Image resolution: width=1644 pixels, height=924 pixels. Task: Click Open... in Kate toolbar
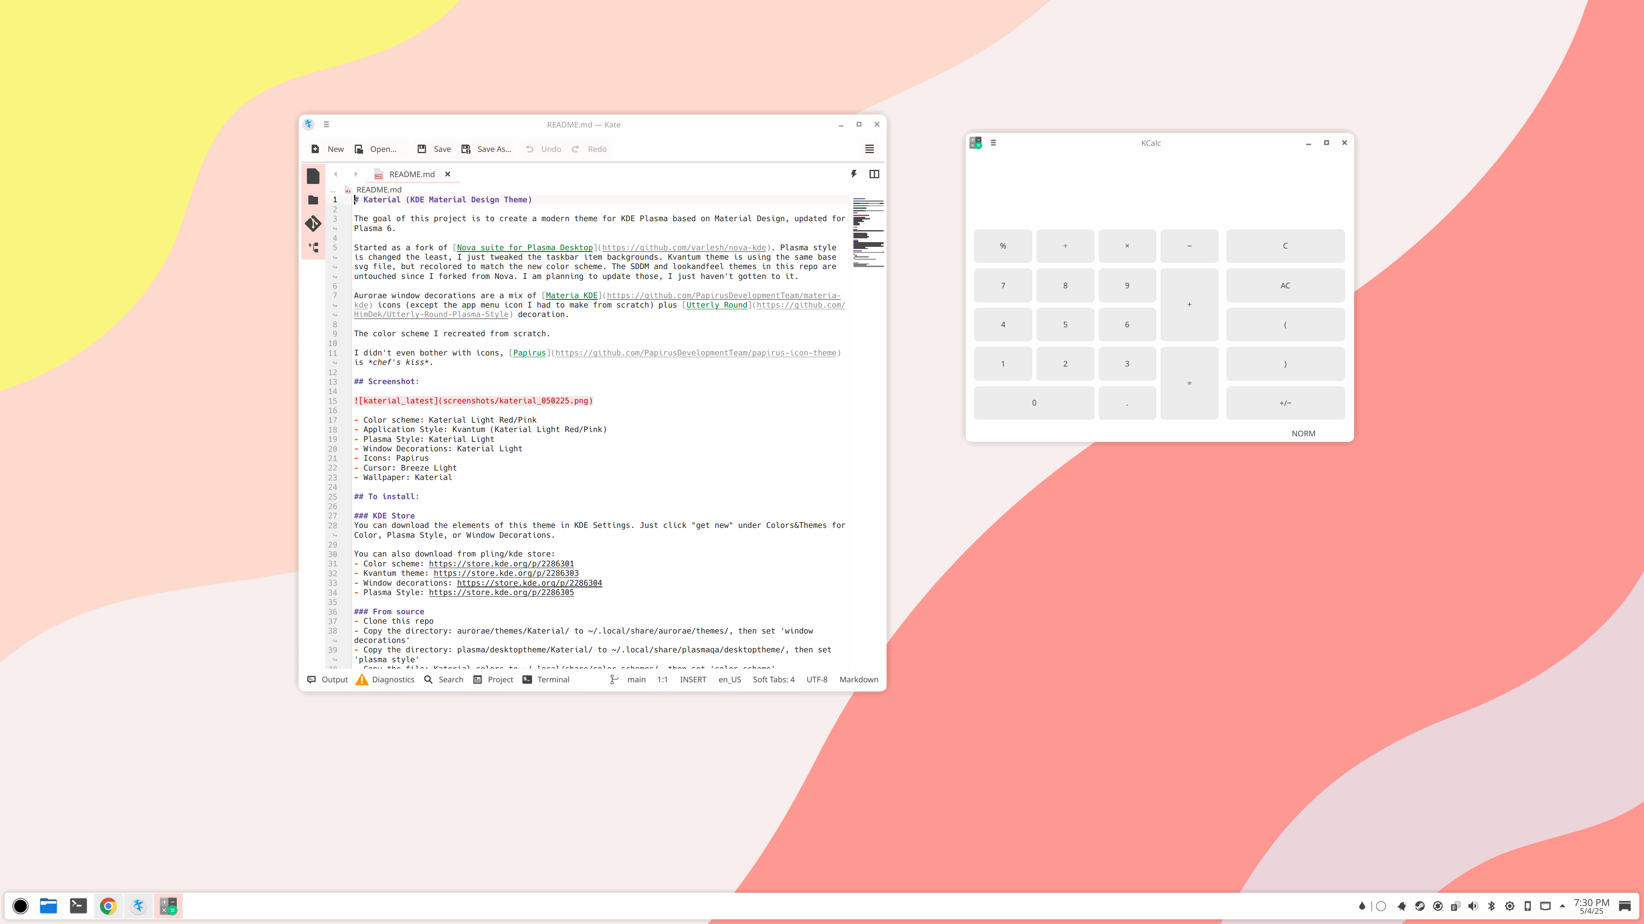(x=376, y=148)
